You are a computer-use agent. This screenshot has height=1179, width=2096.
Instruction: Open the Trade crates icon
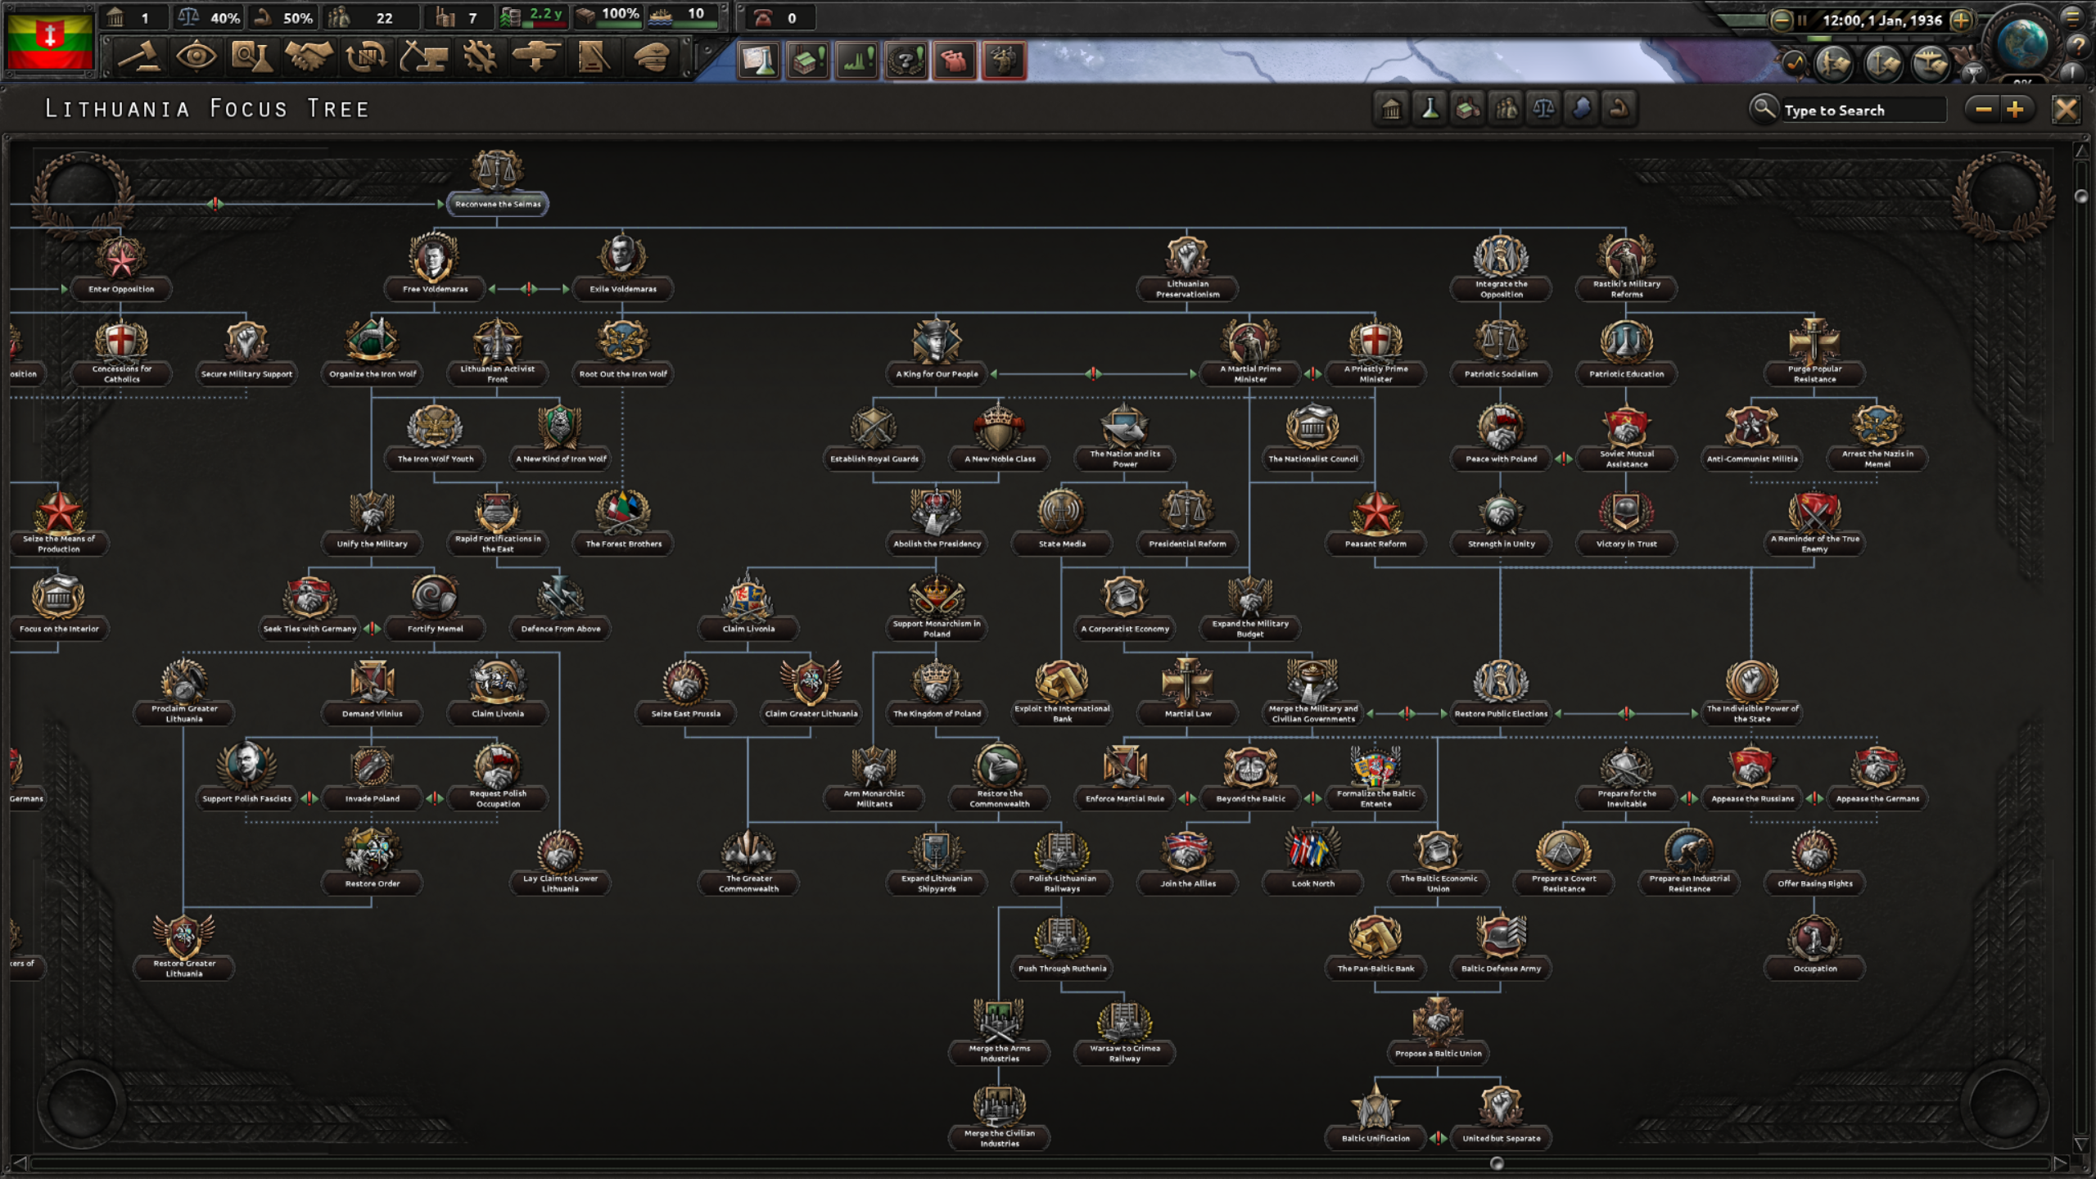point(366,57)
